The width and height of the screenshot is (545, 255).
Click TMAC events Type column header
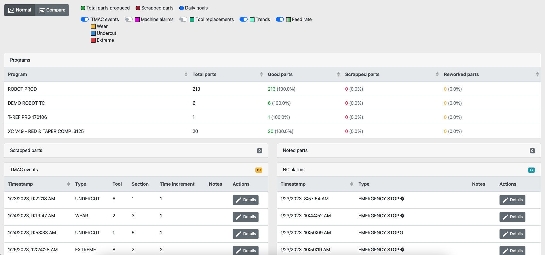(x=81, y=184)
